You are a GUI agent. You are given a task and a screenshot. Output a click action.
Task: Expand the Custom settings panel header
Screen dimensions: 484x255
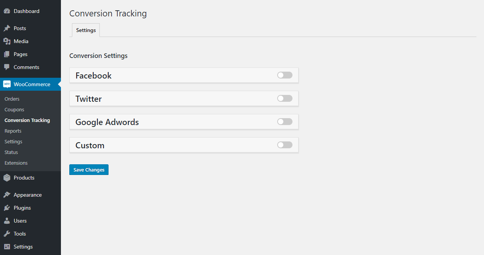pyautogui.click(x=184, y=145)
